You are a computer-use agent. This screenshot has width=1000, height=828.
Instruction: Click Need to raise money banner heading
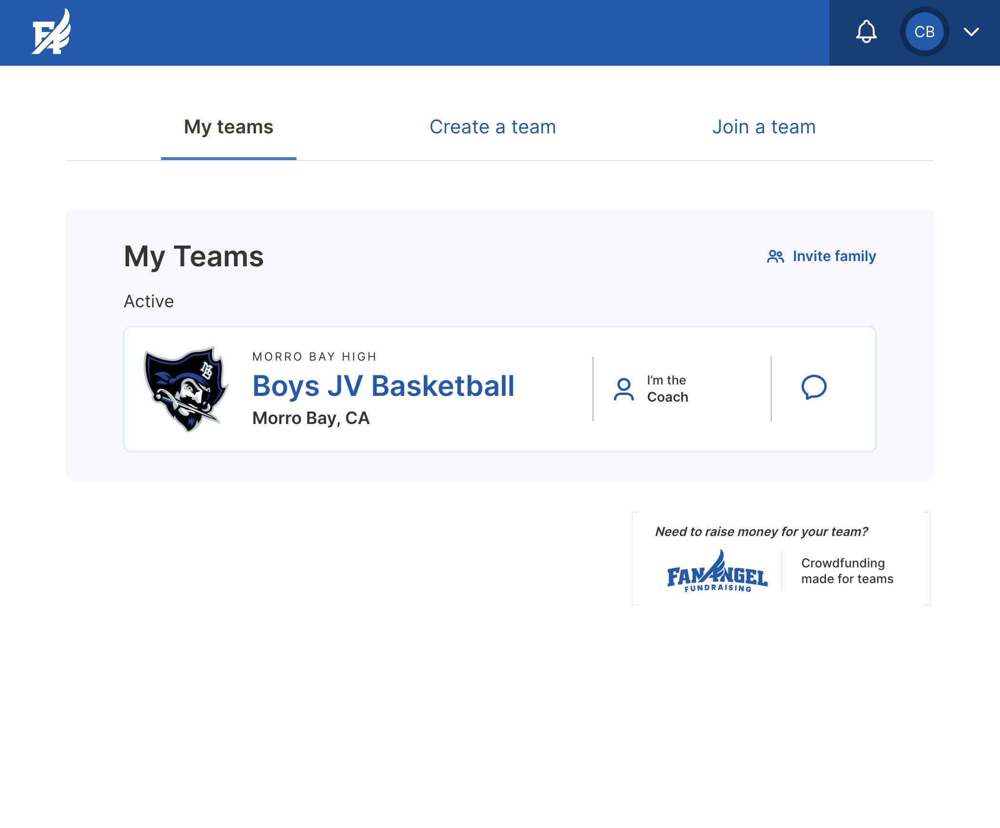761,532
